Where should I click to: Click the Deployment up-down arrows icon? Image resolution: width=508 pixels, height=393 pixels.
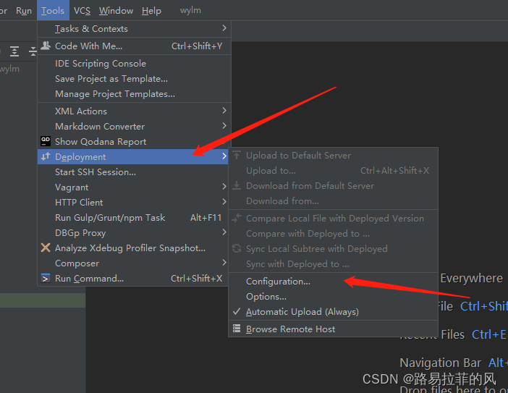coord(46,156)
